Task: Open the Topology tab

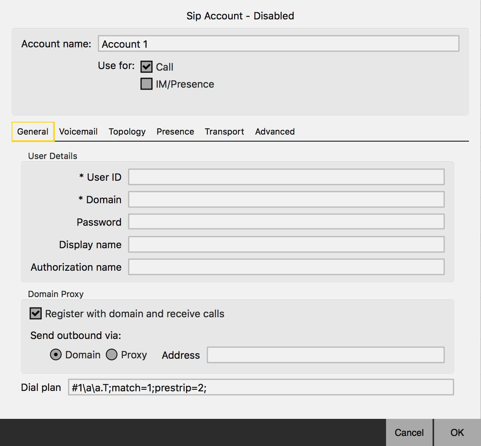Action: click(x=127, y=131)
